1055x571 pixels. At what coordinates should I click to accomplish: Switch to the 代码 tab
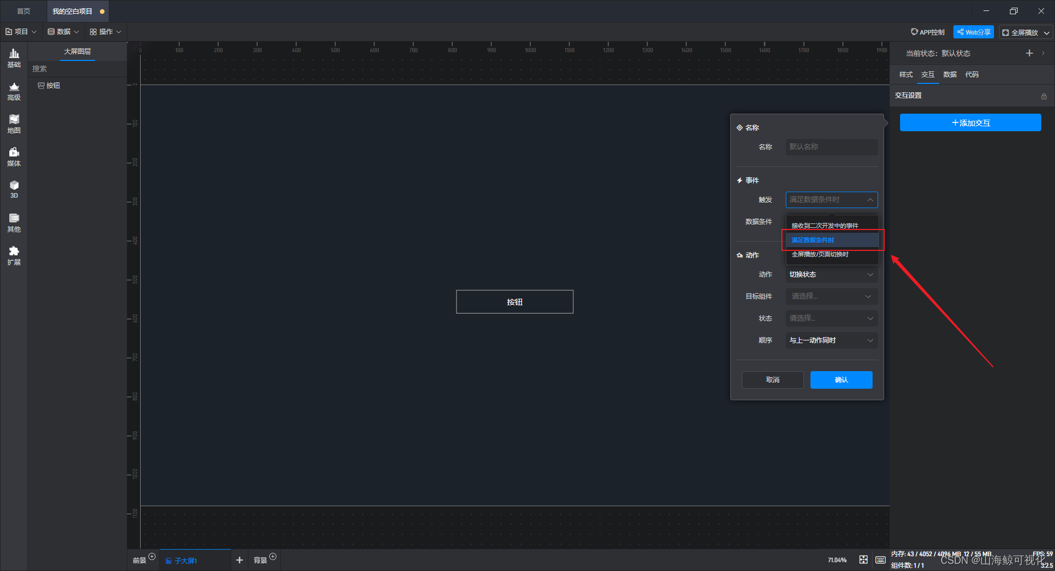coord(971,75)
